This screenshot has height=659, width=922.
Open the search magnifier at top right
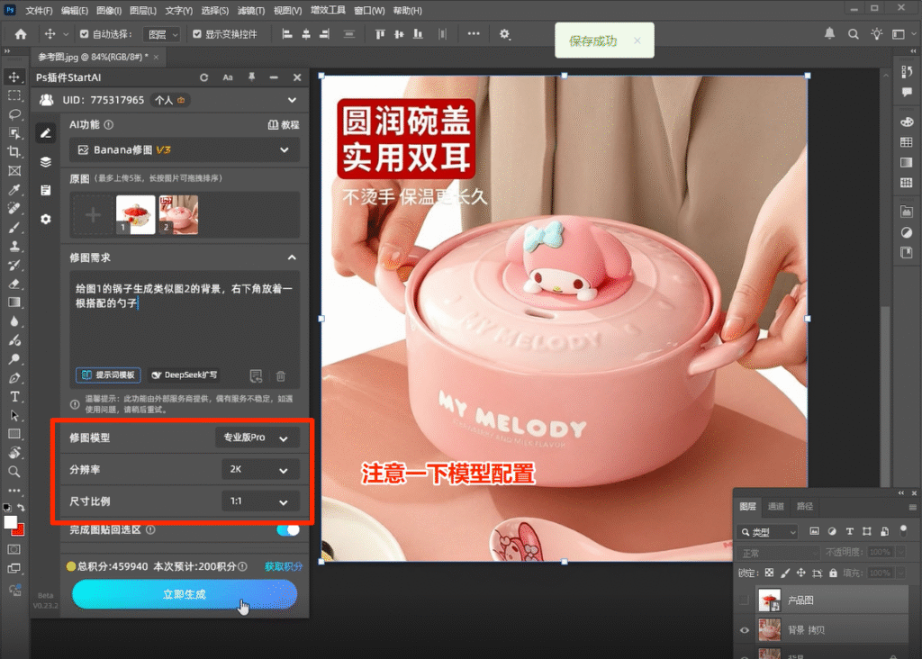[x=853, y=34]
